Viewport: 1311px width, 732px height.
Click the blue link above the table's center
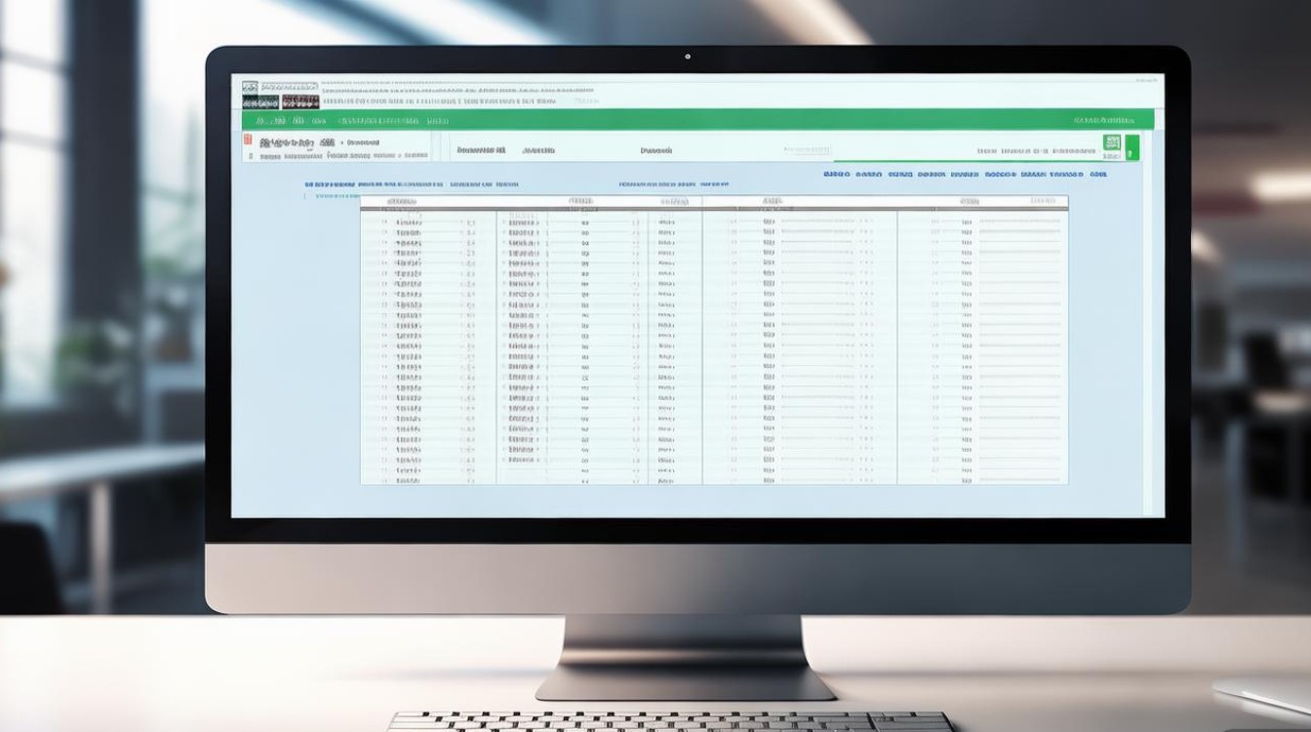(x=658, y=183)
